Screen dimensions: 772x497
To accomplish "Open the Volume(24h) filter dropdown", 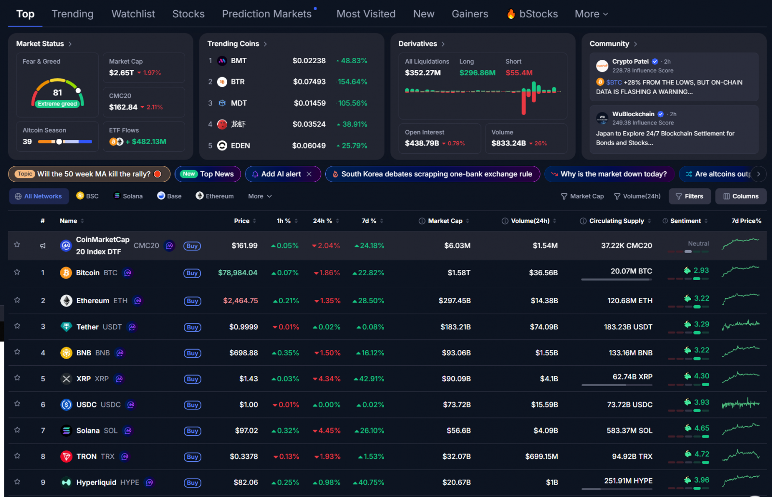I will pyautogui.click(x=637, y=196).
